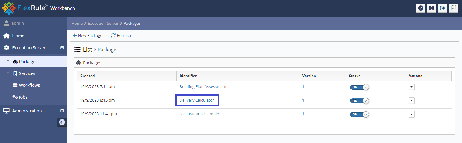Screen dimensions: 462x143
Task: Open the actions dropdown for Building Plan Assessment
Action: (412, 87)
